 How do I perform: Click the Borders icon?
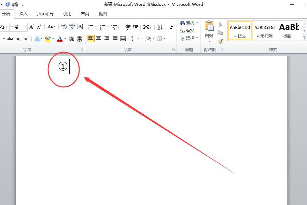159,39
